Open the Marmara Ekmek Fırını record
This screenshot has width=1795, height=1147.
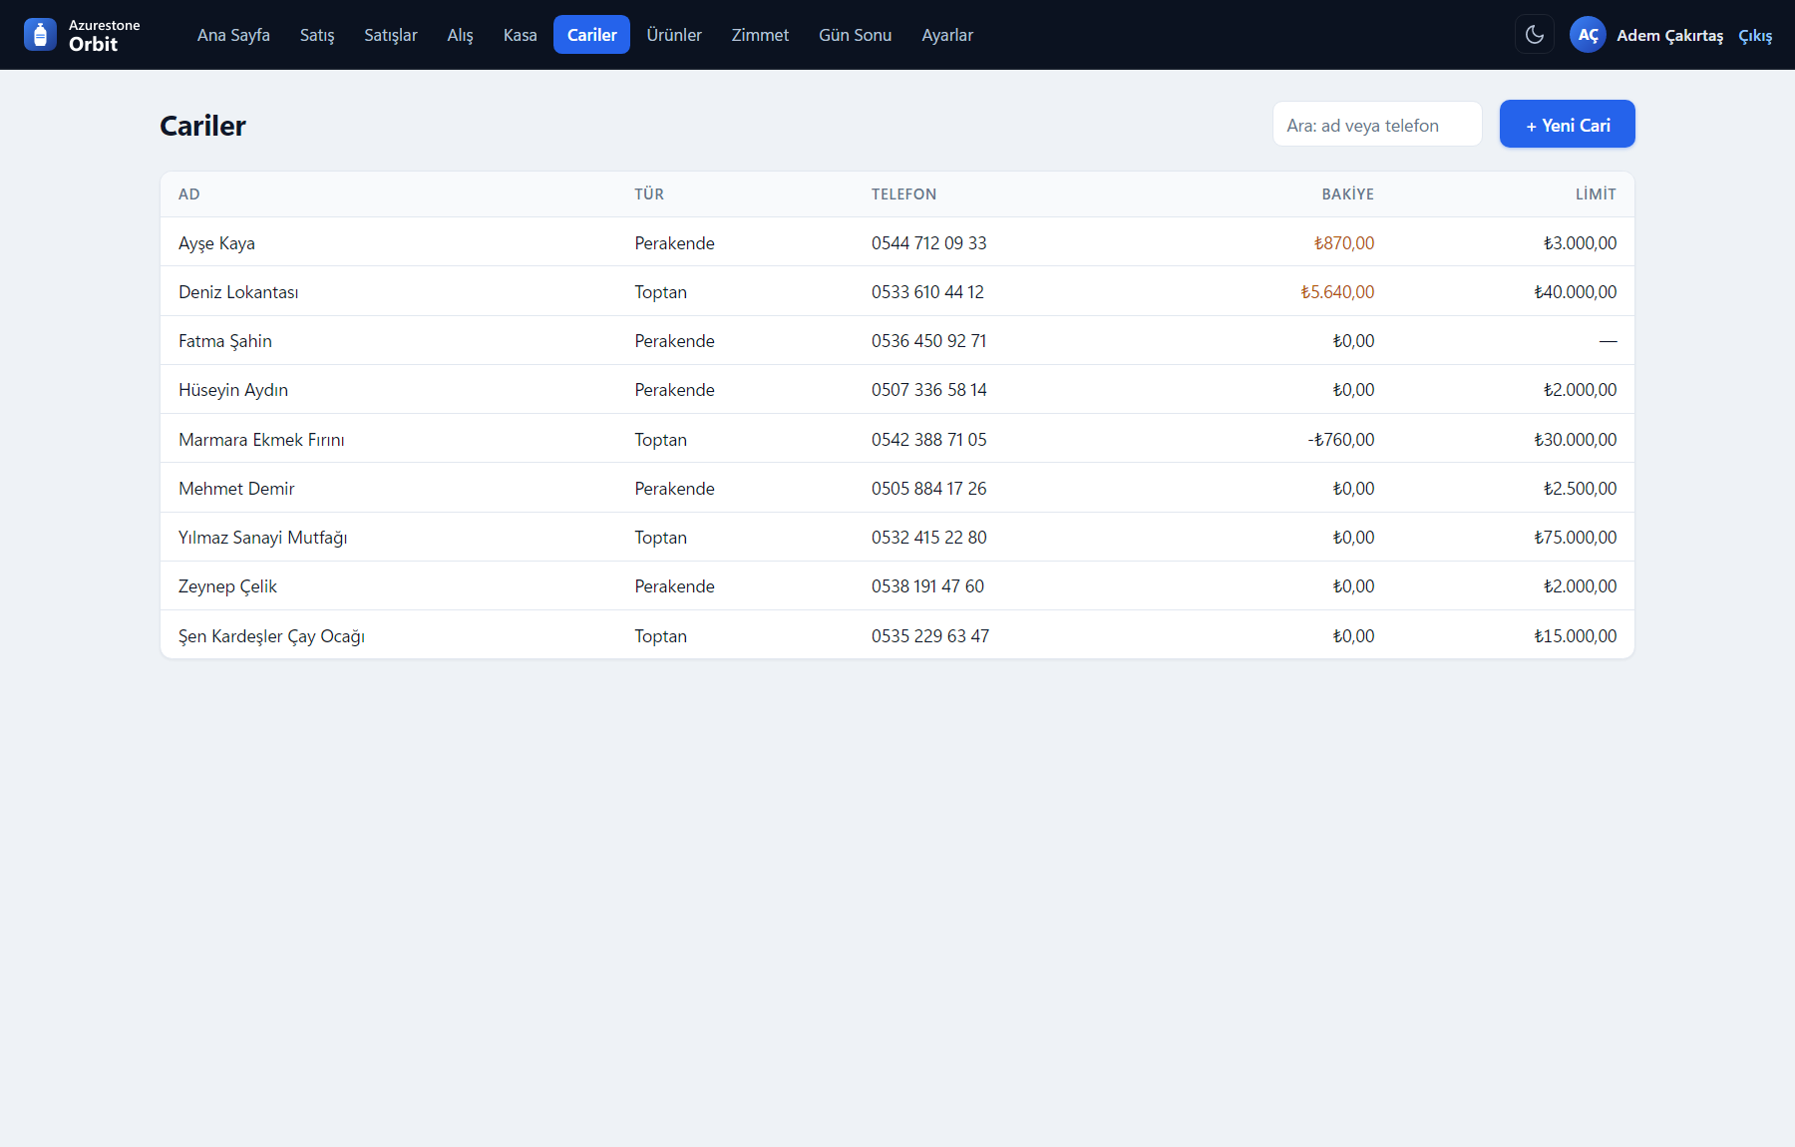(897, 439)
